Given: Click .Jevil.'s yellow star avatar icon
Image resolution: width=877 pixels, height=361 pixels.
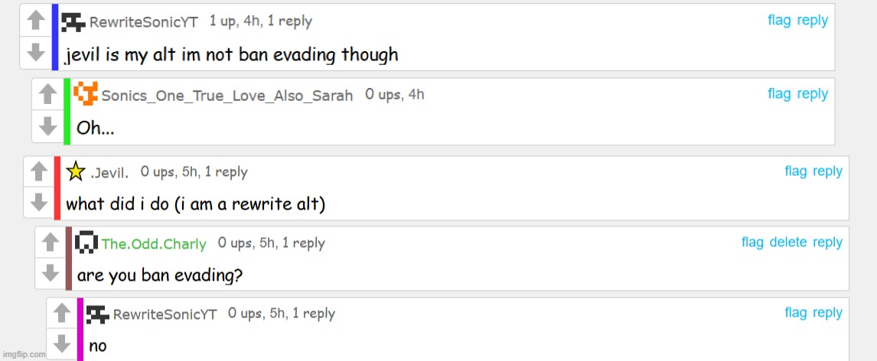Looking at the screenshot, I should click(76, 171).
